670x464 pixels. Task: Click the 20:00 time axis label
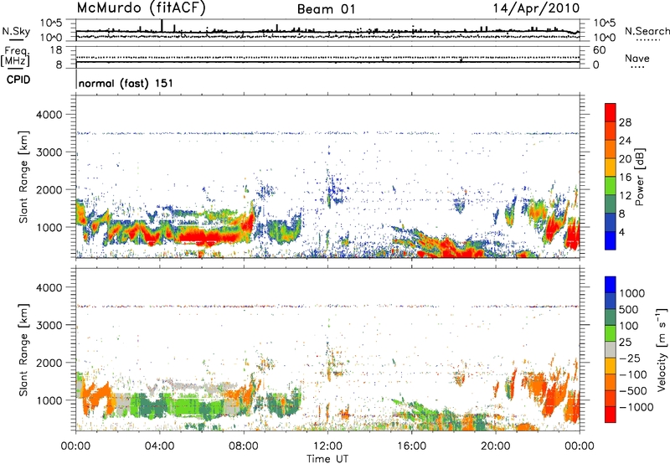click(x=496, y=446)
